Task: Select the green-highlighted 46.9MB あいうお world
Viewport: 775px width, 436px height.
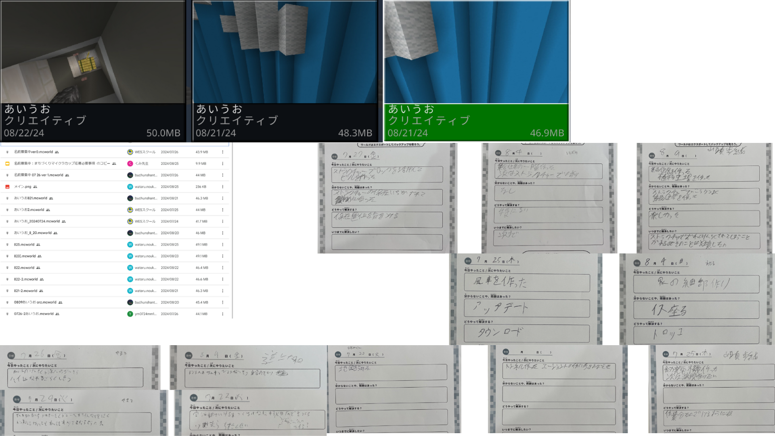Action: tap(476, 71)
